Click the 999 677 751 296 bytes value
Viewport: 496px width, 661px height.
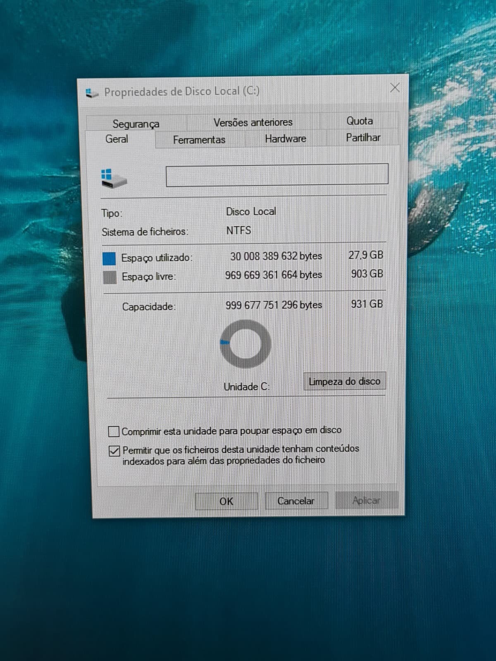pyautogui.click(x=274, y=305)
